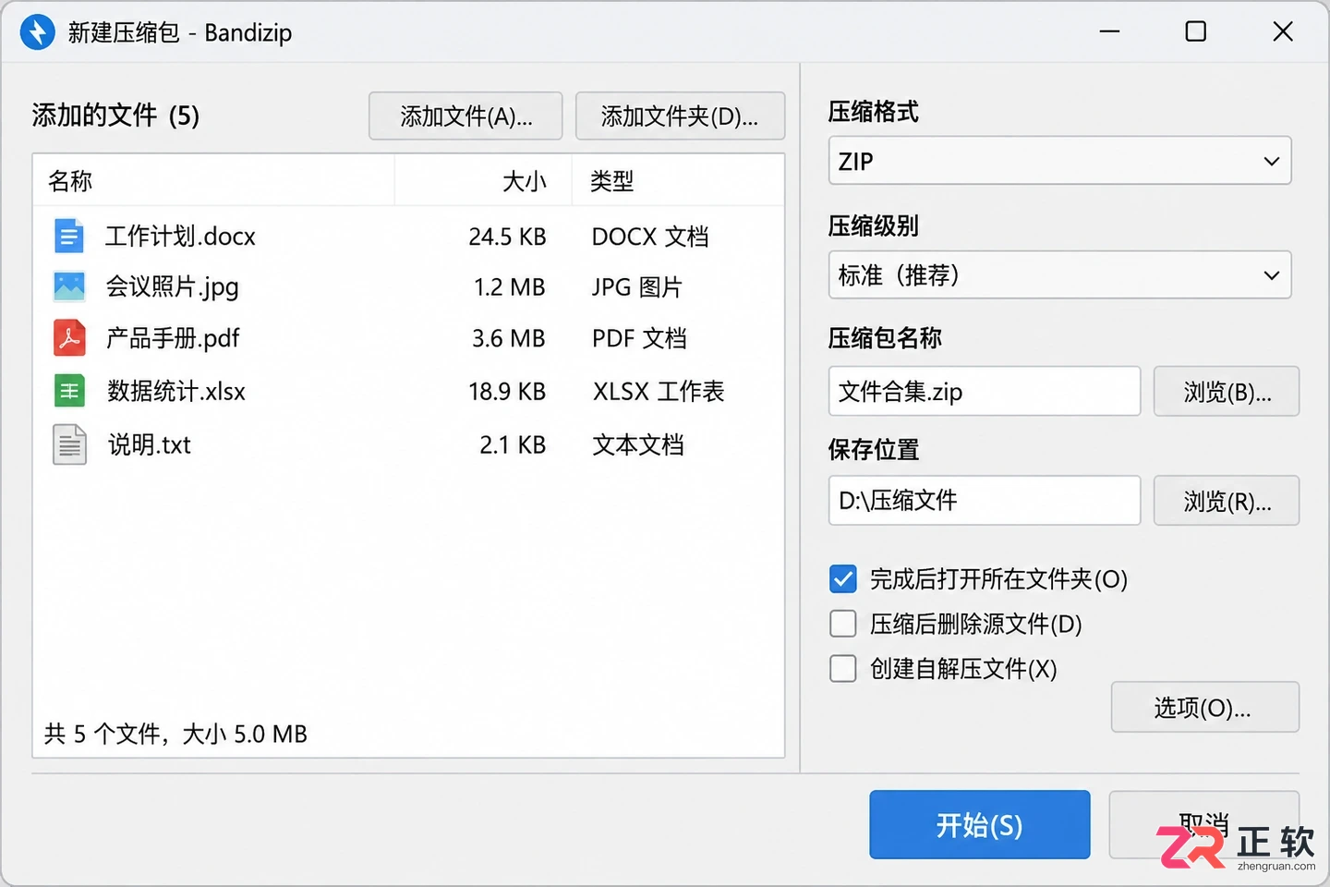Select the 工作计划.docx document icon
The width and height of the screenshot is (1330, 887).
click(x=68, y=237)
